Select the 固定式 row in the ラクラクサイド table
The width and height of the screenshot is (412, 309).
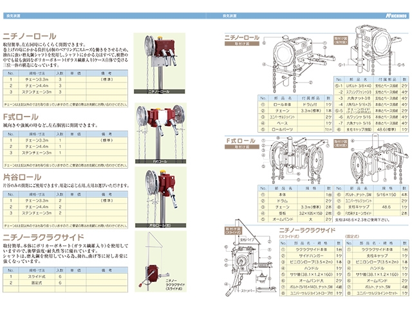tap(66, 283)
